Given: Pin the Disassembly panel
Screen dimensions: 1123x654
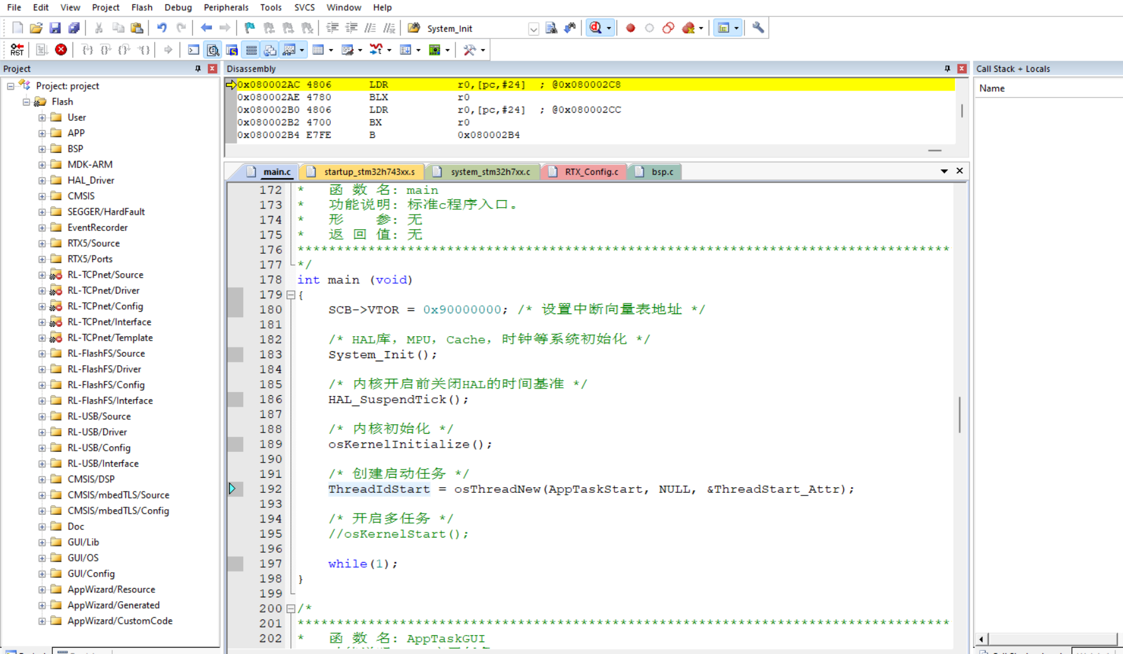Looking at the screenshot, I should (947, 69).
